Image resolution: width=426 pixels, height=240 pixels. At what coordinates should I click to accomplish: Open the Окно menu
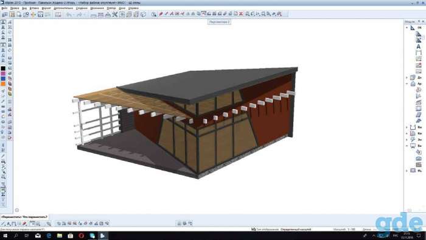coord(122,9)
